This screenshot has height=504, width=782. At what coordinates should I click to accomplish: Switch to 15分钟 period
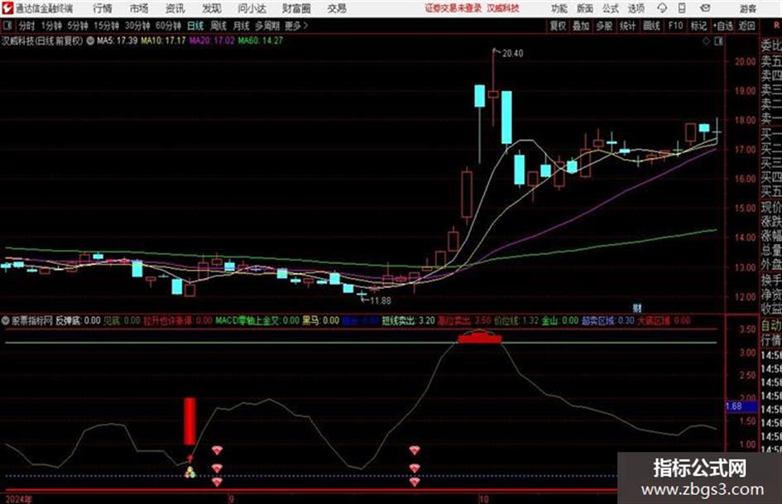107,26
